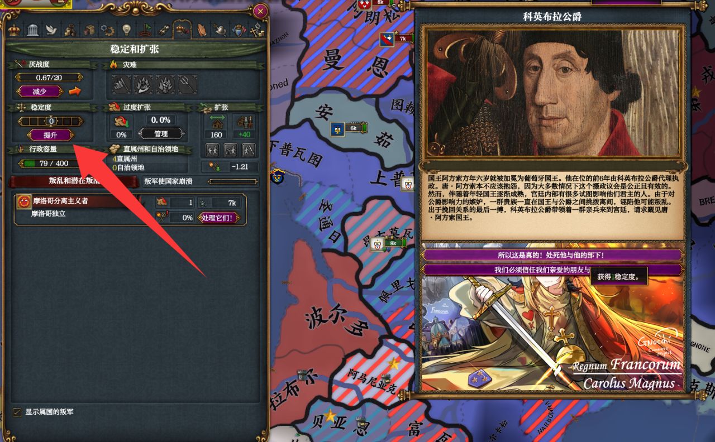715x442 pixels.
Task: Select the pitchfork disaster icon
Action: [x=187, y=84]
